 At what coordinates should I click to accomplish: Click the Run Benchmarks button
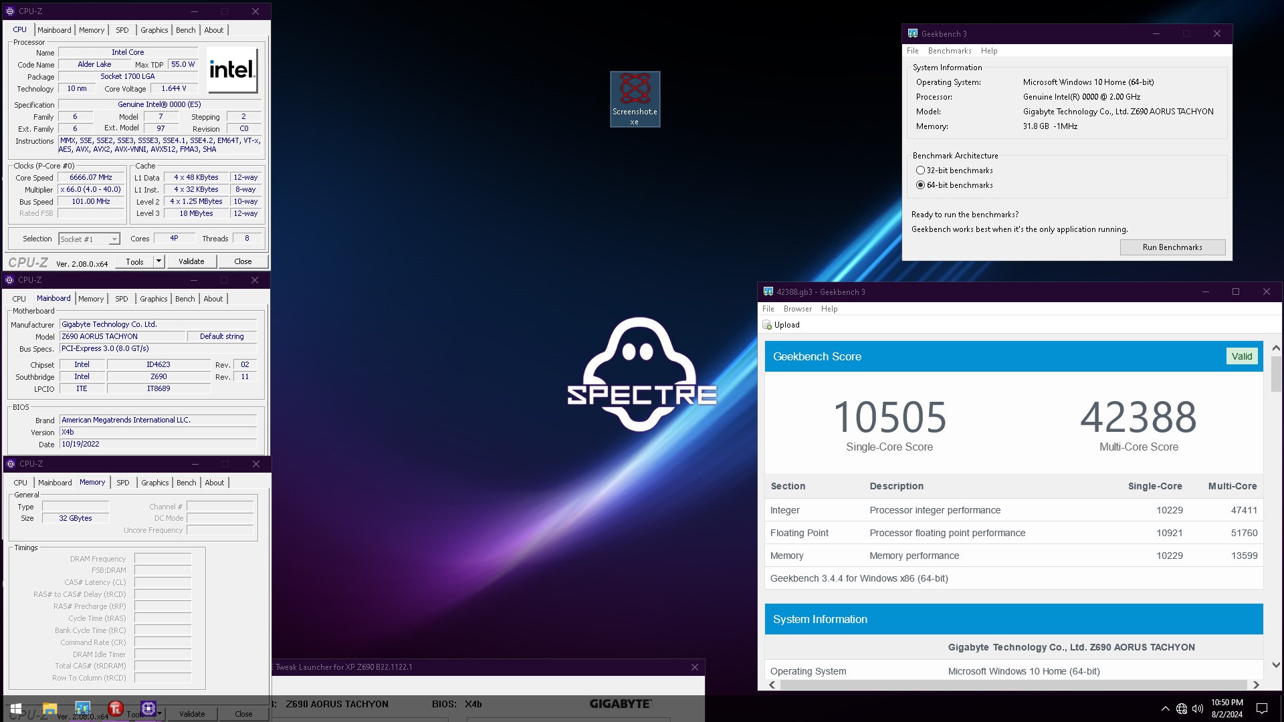point(1172,247)
